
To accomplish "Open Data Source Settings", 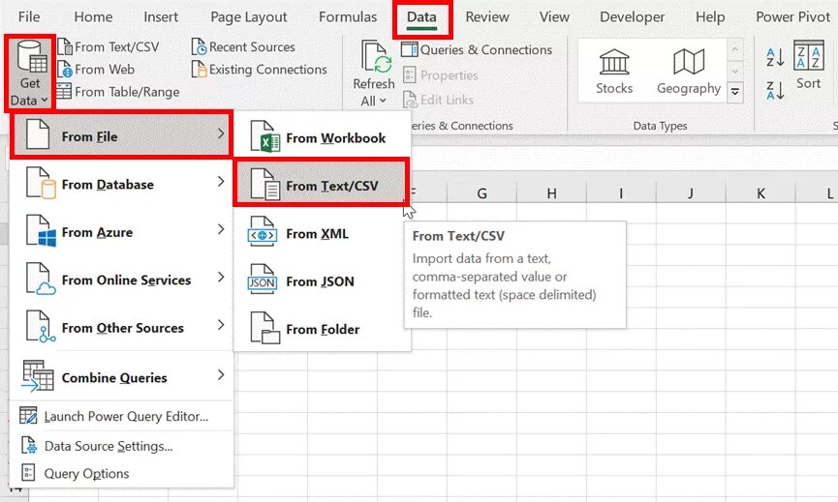I will (121, 446).
